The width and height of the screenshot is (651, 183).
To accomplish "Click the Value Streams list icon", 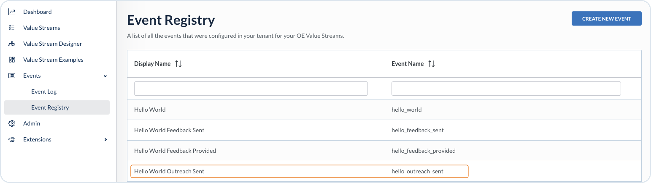I will 12,28.
